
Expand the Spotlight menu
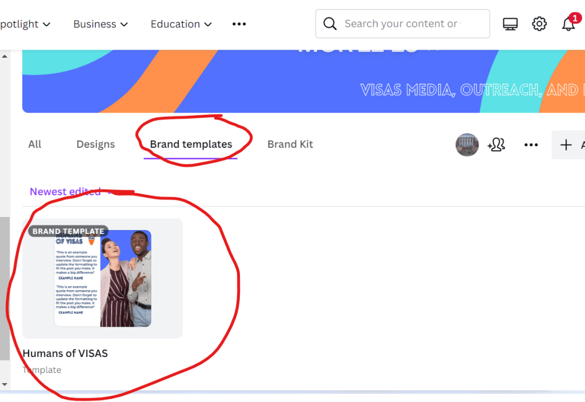click(25, 24)
